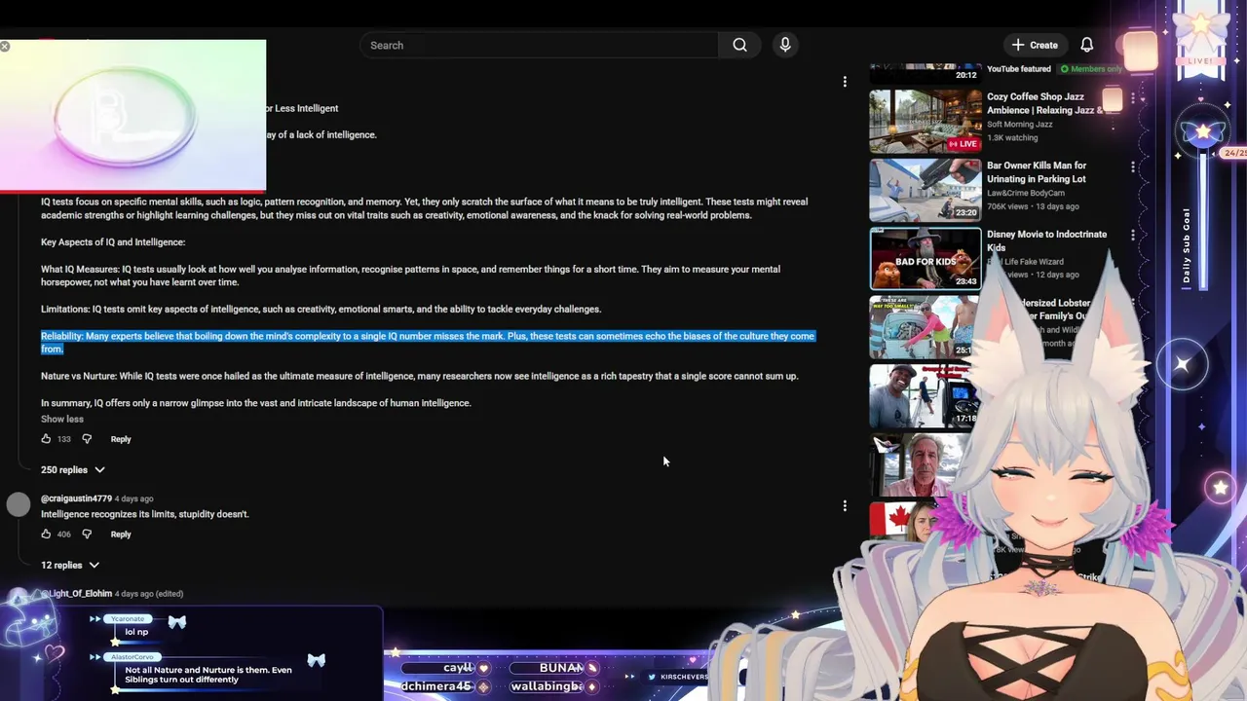
Task: Click the 17:18 video thumbnail
Action: [926, 395]
